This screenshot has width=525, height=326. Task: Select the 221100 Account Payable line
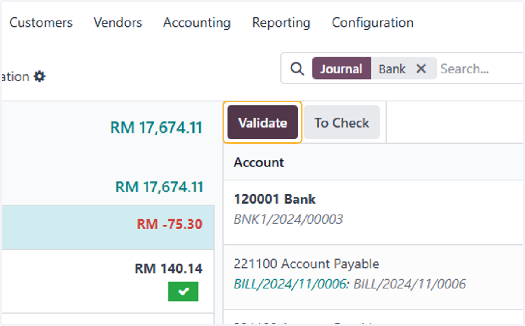point(374,277)
